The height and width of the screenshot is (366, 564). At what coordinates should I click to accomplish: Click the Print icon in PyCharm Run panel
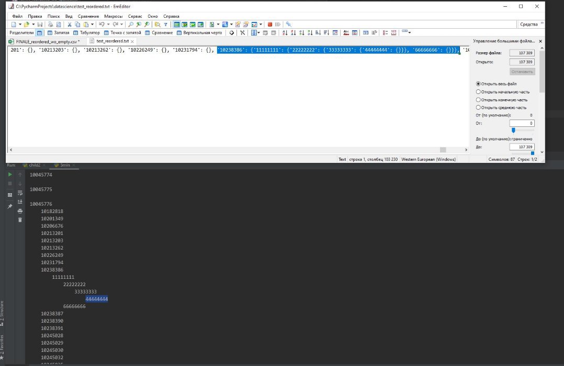(x=20, y=211)
